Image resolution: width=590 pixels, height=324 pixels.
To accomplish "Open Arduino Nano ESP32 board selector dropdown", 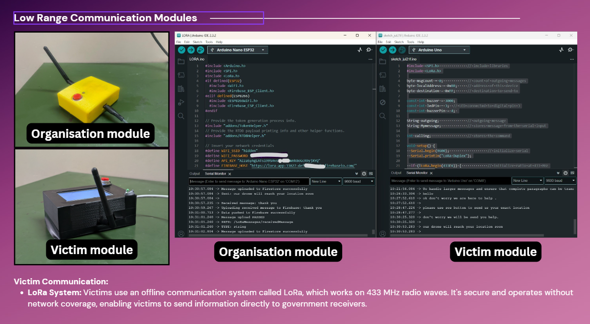I will 238,50.
